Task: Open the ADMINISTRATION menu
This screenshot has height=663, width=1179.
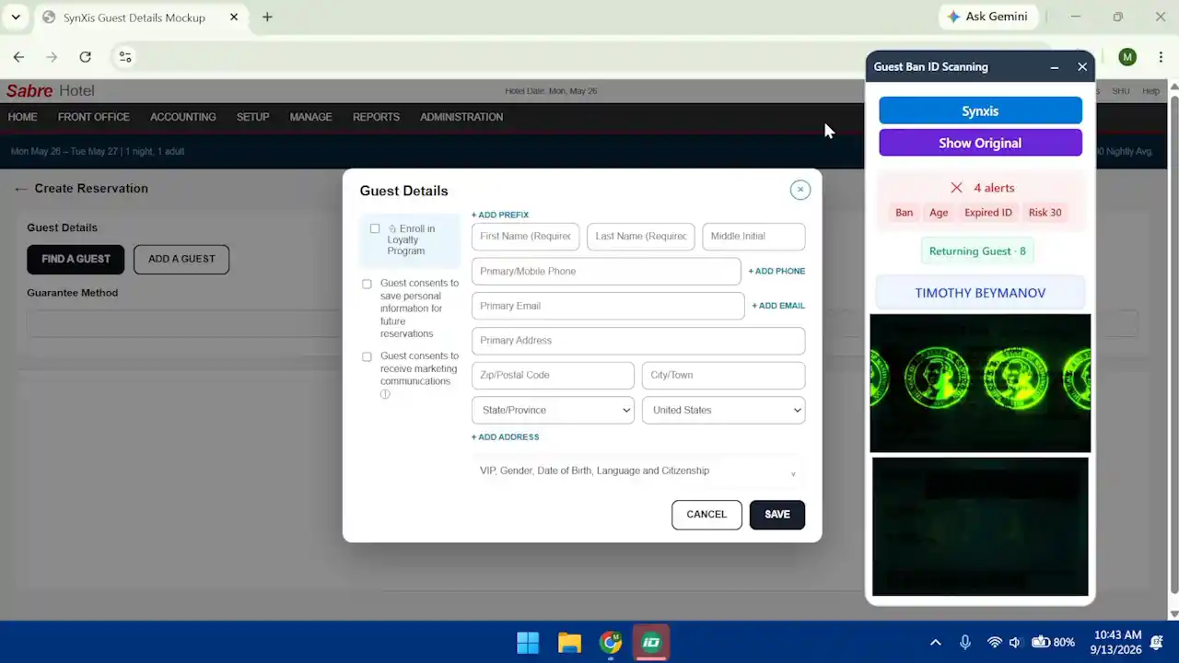Action: [461, 117]
